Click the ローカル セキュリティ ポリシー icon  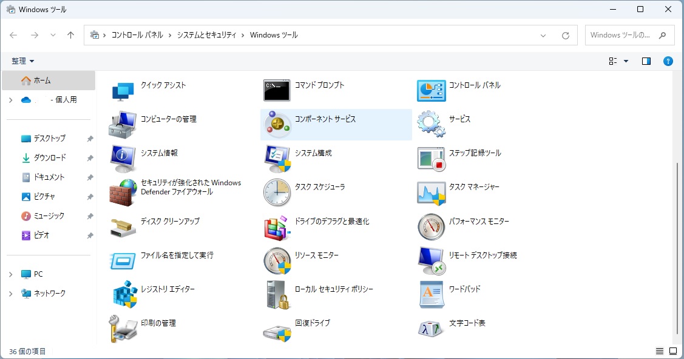tap(278, 295)
